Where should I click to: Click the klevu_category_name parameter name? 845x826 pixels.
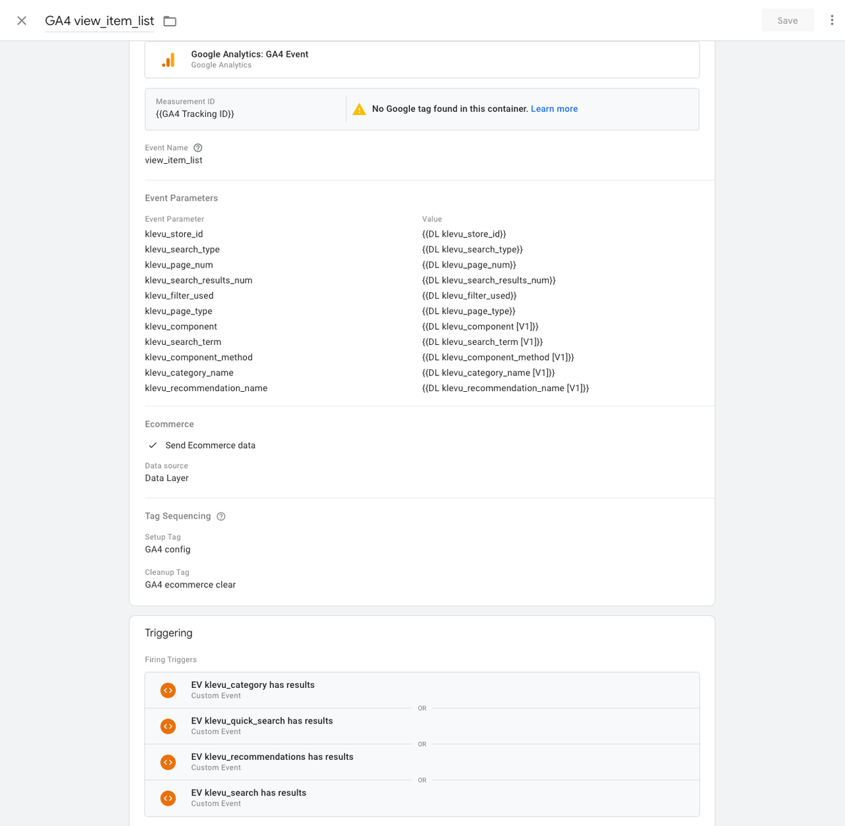[189, 373]
